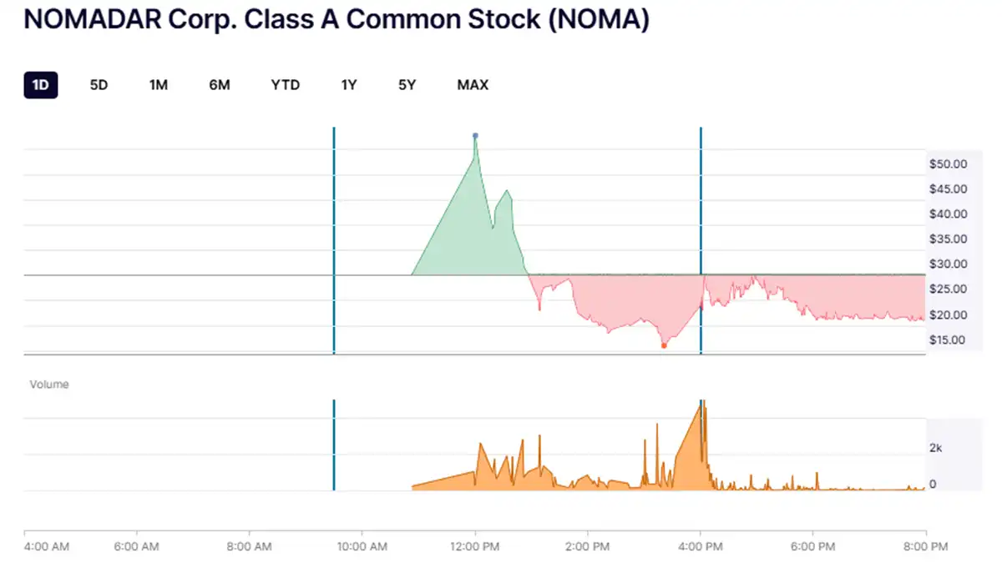Select the 5Y time range
This screenshot has height=563, width=1002.
tap(407, 84)
